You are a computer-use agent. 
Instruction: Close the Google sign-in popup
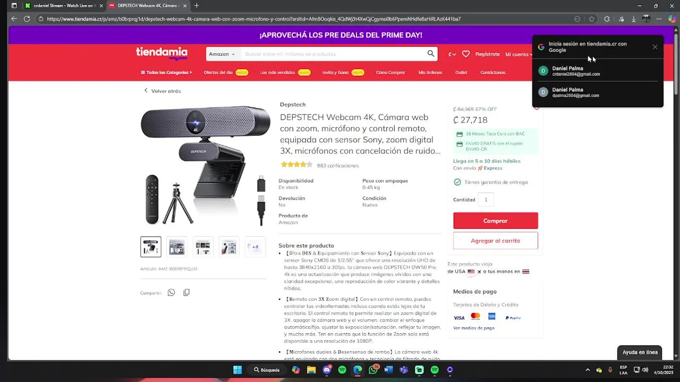(655, 47)
